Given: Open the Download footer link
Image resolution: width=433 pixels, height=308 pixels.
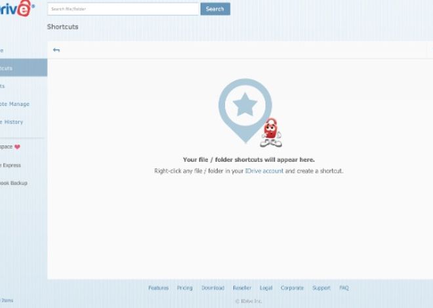Looking at the screenshot, I should [213, 288].
